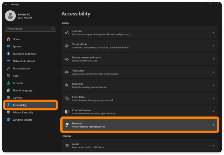
Task: Expand Magnifier chevron
Action: 213,85
